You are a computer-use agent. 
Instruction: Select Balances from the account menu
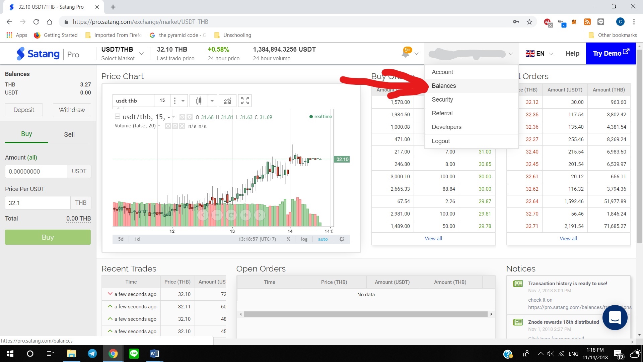(x=444, y=86)
